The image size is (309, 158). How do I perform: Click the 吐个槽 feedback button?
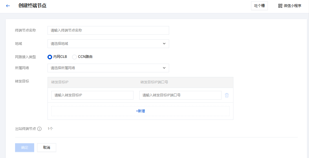(x=259, y=6)
